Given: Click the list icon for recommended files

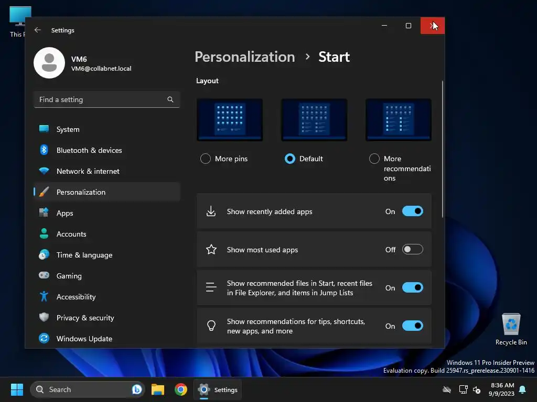Looking at the screenshot, I should pyautogui.click(x=211, y=287).
